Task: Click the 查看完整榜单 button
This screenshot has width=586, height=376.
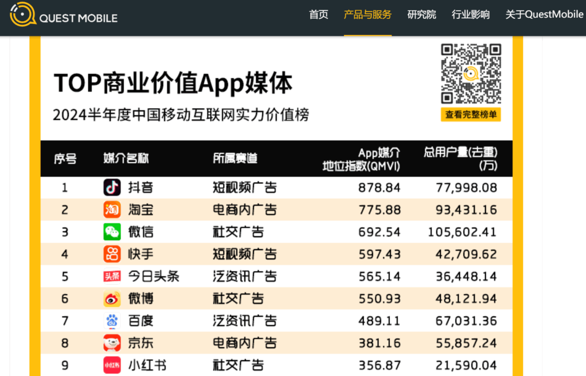Action: point(471,114)
